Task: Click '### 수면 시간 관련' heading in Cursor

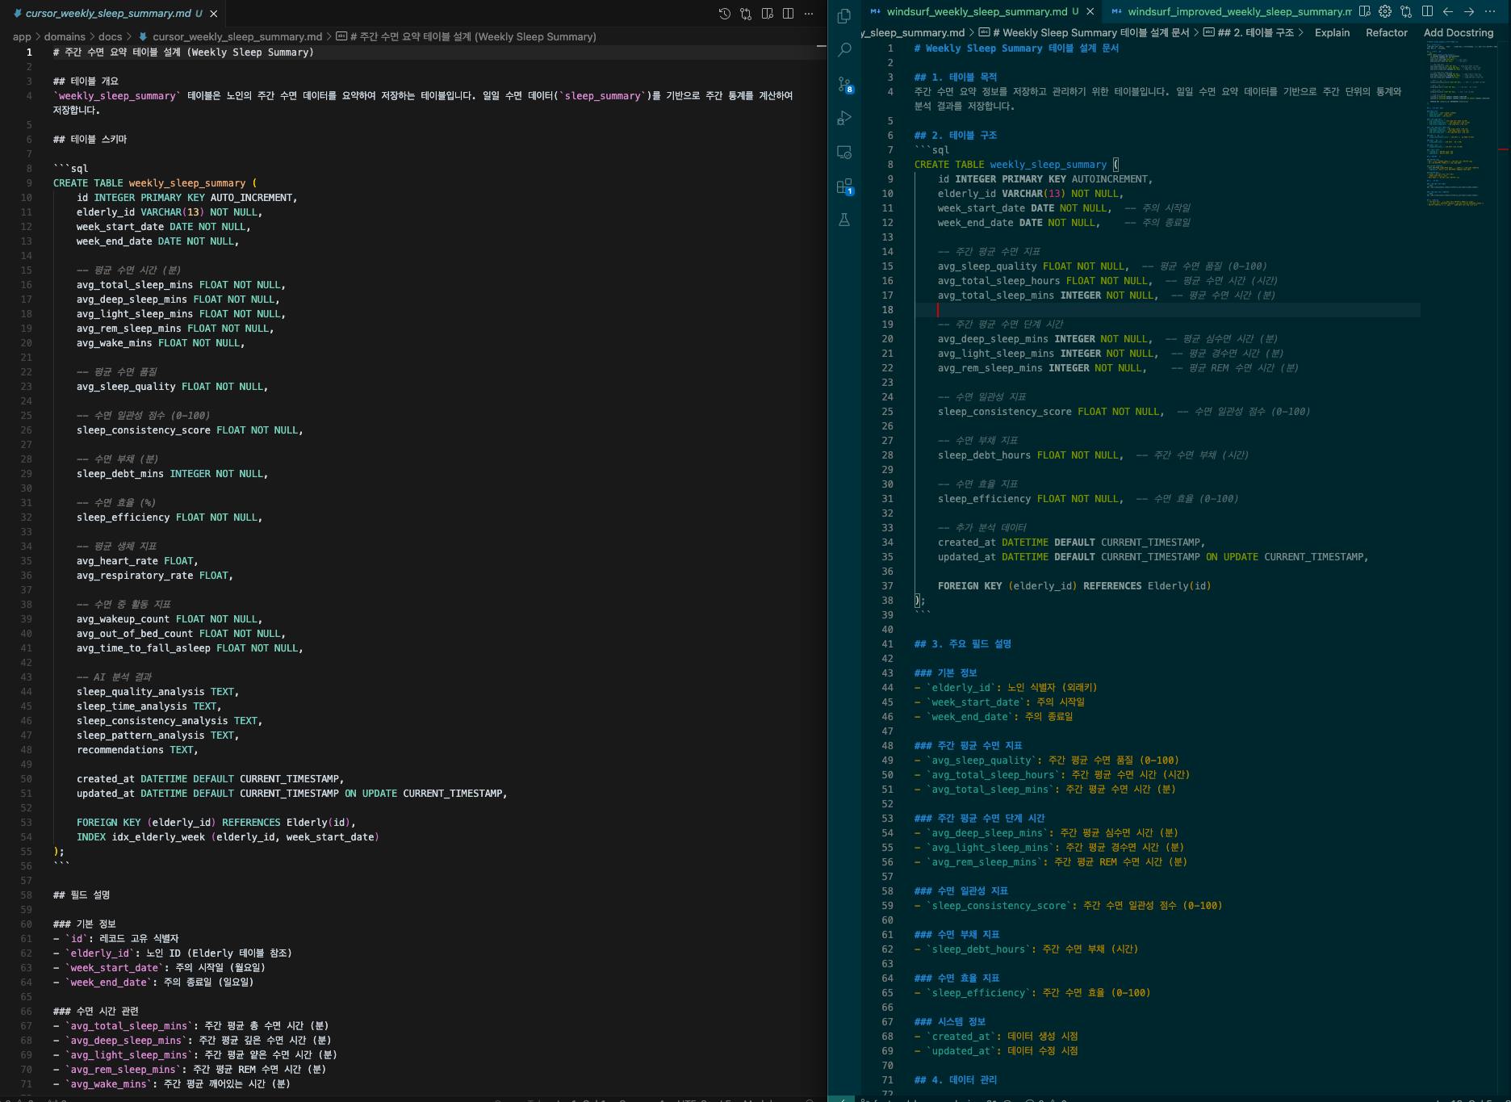Action: click(96, 1012)
